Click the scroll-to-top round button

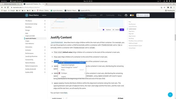(x=170, y=95)
